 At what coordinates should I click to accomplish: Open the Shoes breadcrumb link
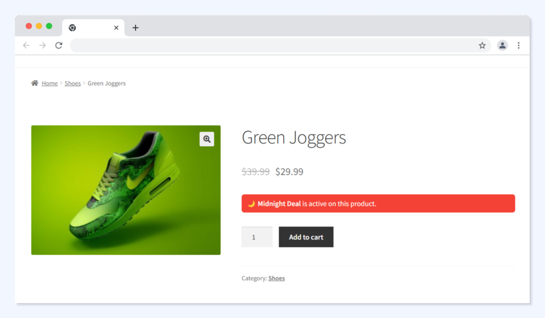73,84
